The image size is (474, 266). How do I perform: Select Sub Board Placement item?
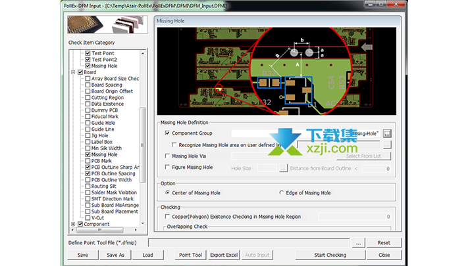pyautogui.click(x=115, y=211)
